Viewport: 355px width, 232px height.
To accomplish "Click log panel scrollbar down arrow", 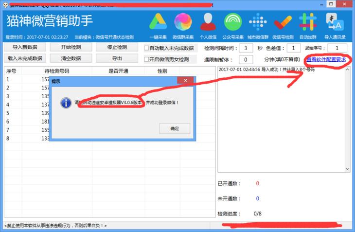I will pyautogui.click(x=348, y=169).
